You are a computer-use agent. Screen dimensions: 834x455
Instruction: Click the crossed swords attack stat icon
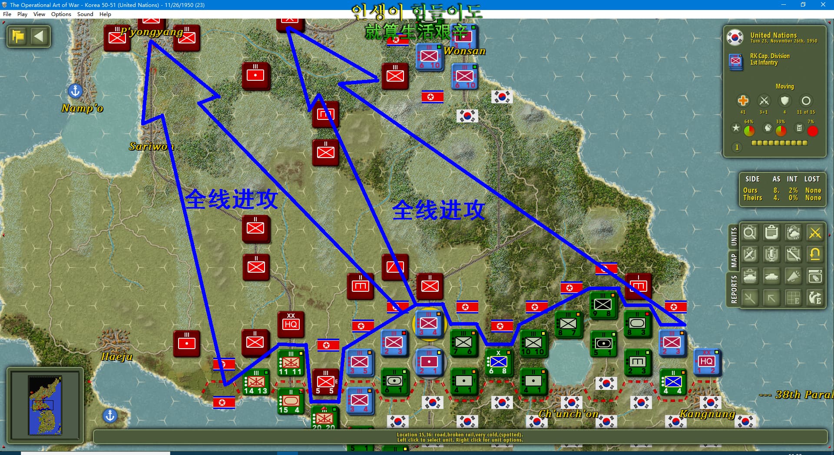[x=764, y=101]
